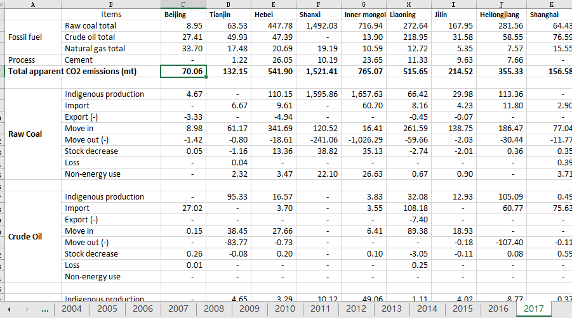Click the 'Items' header cell
572x318 pixels.
tap(111, 15)
